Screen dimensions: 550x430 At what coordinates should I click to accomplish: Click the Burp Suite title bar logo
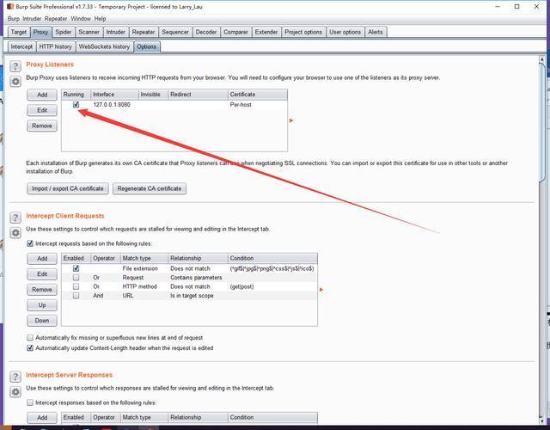[10, 6]
